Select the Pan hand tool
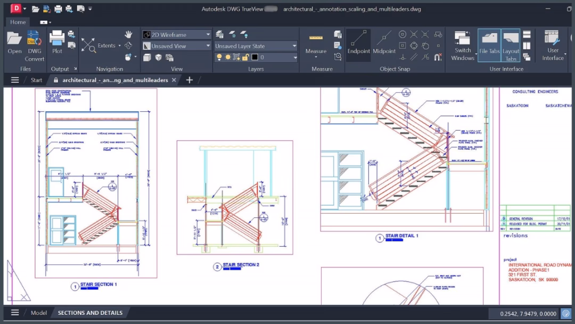This screenshot has height=324, width=575. 128,35
